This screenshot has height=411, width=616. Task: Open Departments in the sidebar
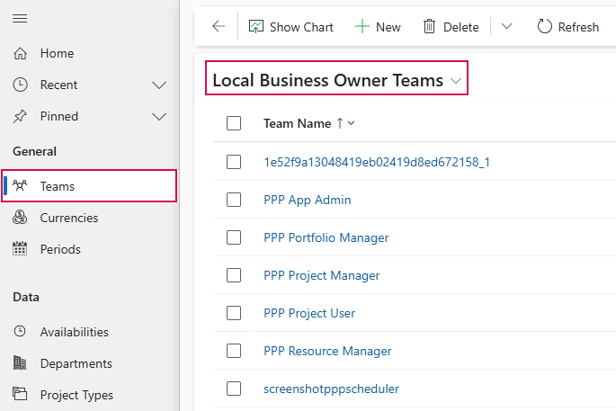click(x=76, y=363)
